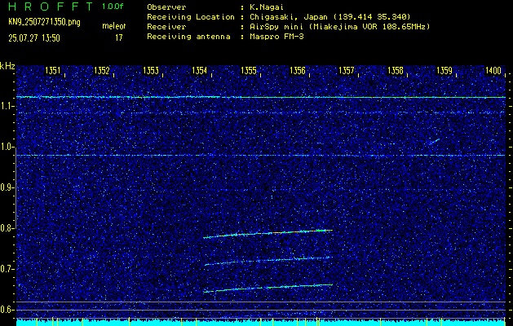Click the HROFFT title text
Image resolution: width=513 pixels, height=326 pixels.
(x=51, y=7)
